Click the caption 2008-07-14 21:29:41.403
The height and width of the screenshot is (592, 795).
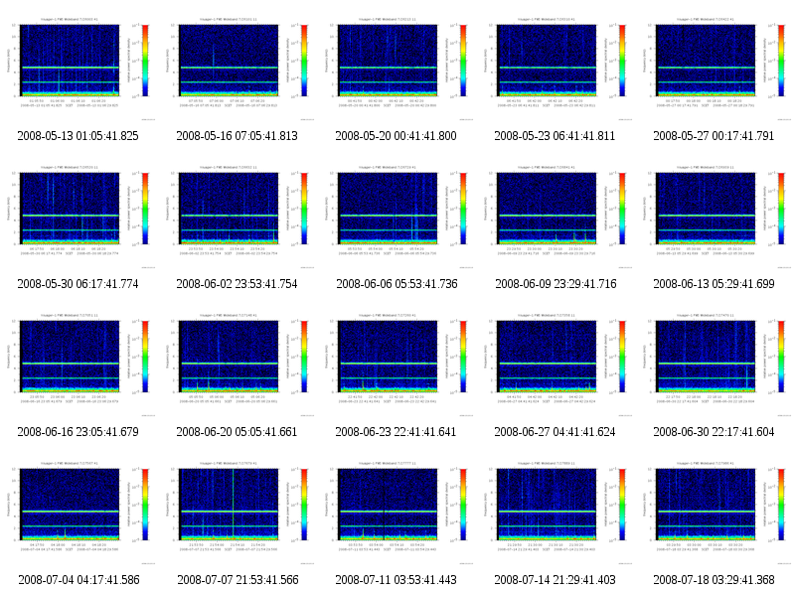click(x=555, y=580)
